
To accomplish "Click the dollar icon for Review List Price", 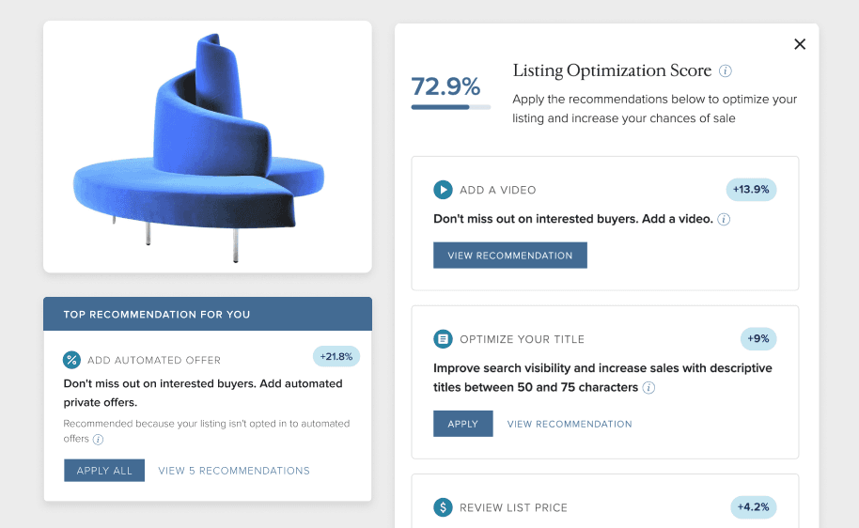I will pyautogui.click(x=443, y=507).
